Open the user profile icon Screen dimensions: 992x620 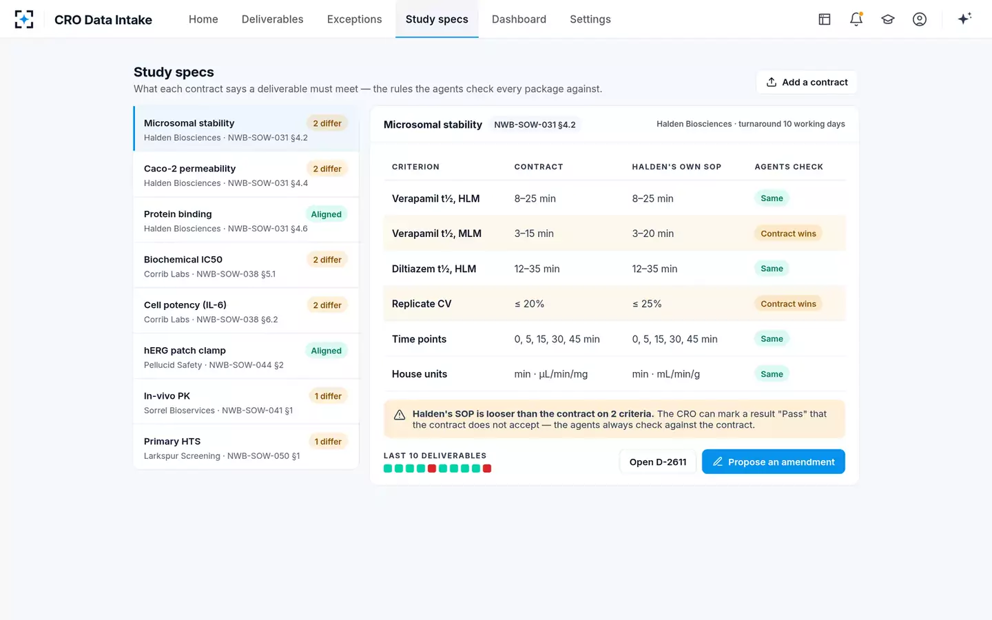[920, 19]
